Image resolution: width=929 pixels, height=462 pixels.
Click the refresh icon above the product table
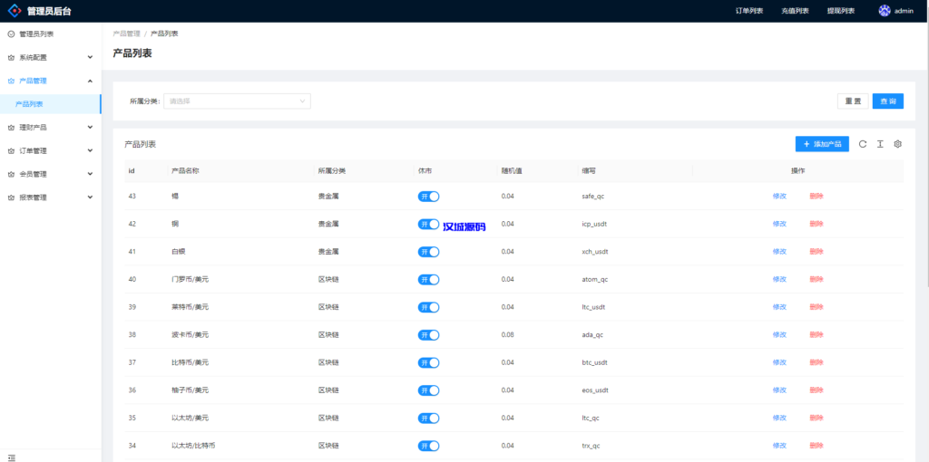pos(863,144)
